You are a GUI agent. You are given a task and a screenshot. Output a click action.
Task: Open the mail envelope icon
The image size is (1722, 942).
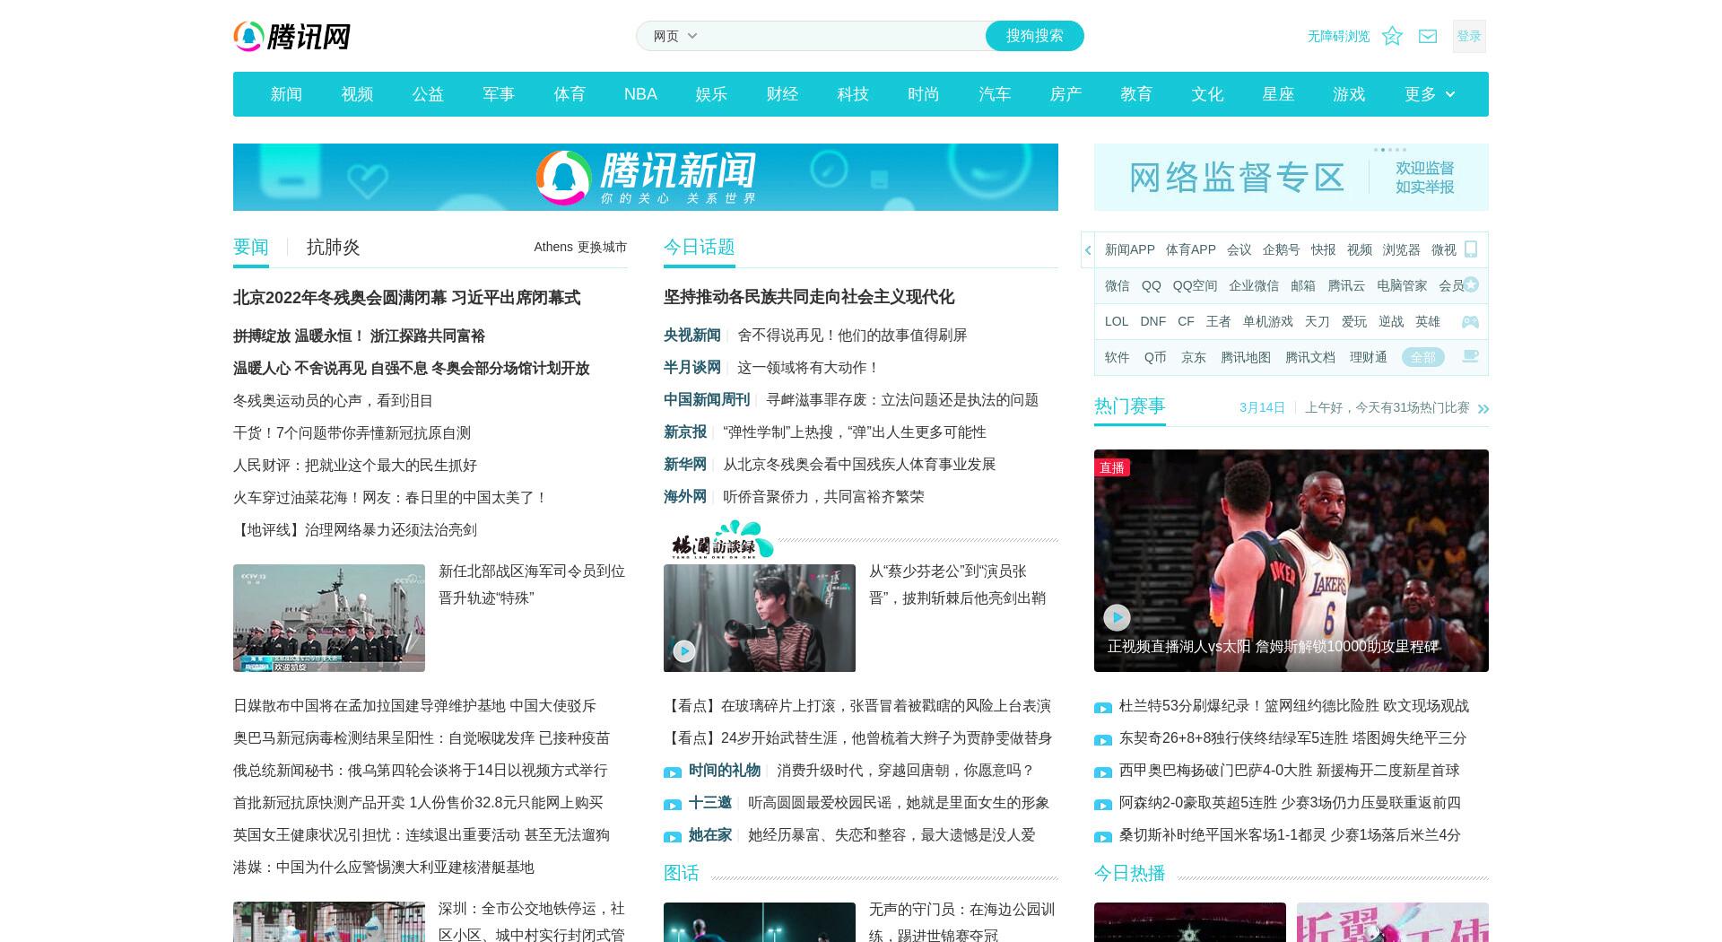[1428, 36]
